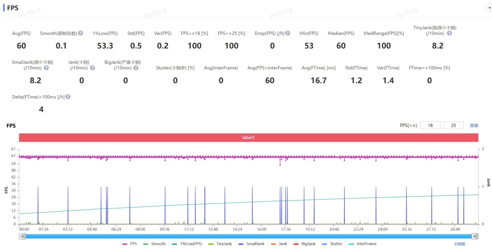Click the 09:36 time axis label

pos(165,230)
